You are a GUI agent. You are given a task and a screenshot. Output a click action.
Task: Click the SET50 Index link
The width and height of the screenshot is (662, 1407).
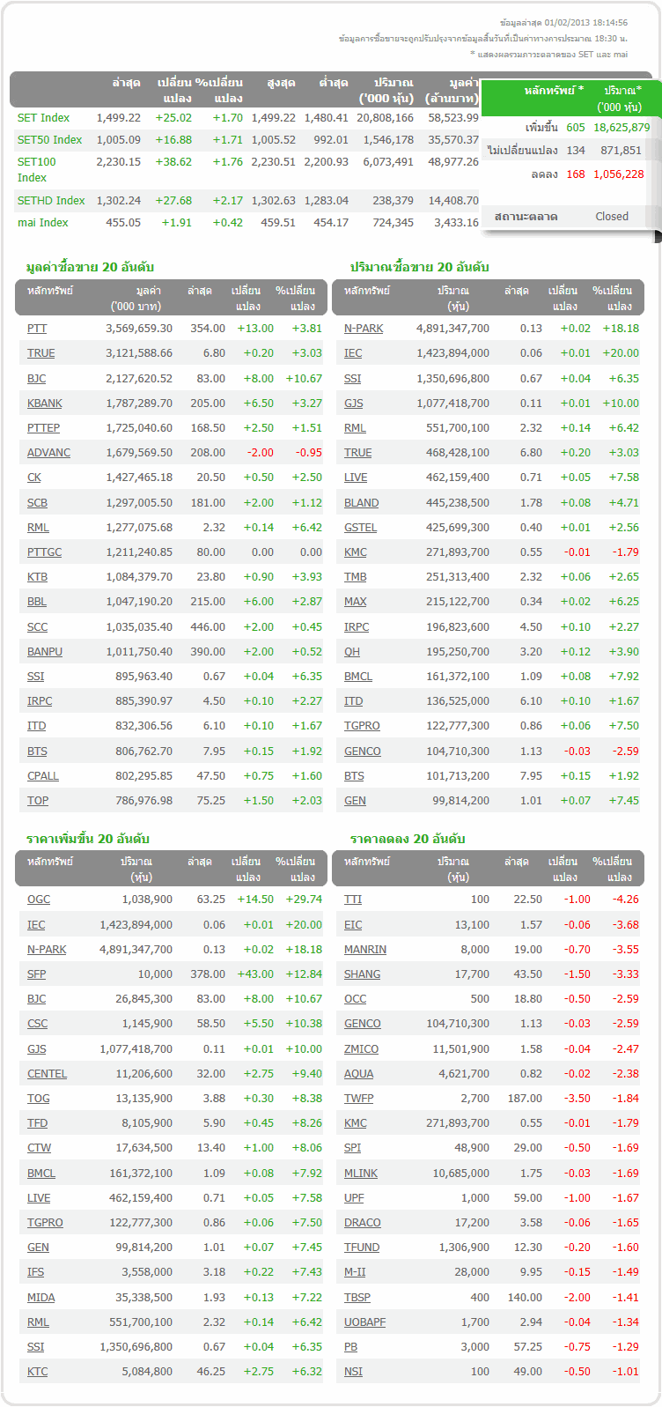(x=49, y=140)
